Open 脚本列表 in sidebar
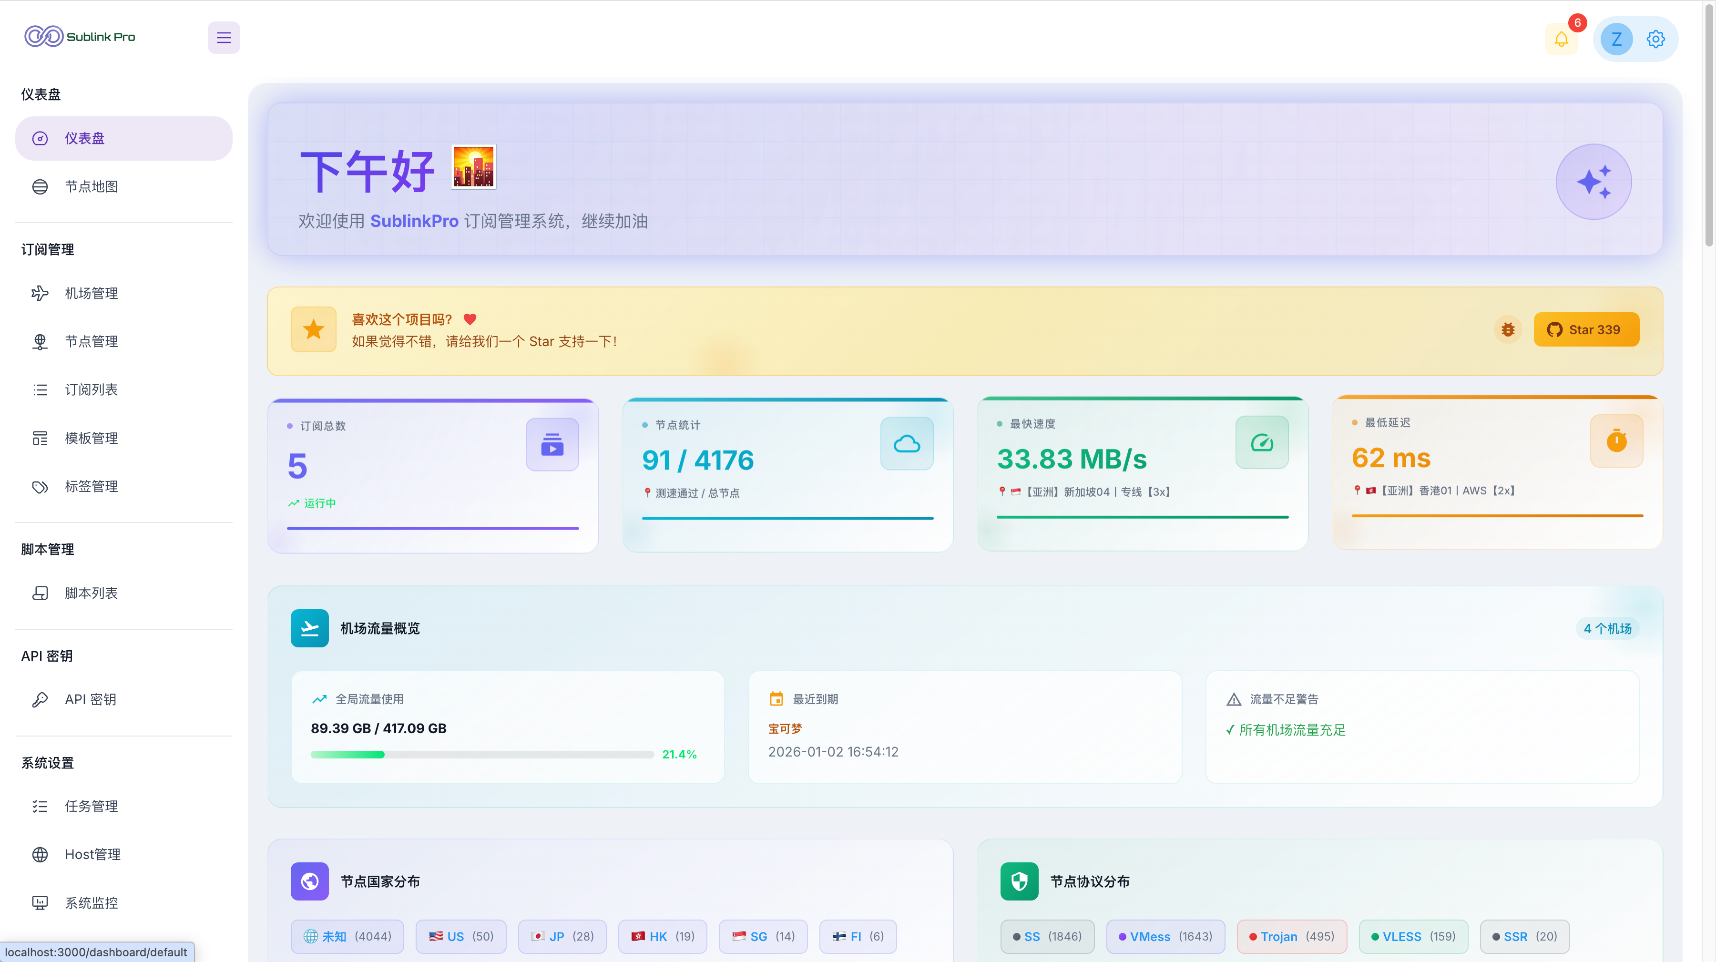 (x=124, y=593)
